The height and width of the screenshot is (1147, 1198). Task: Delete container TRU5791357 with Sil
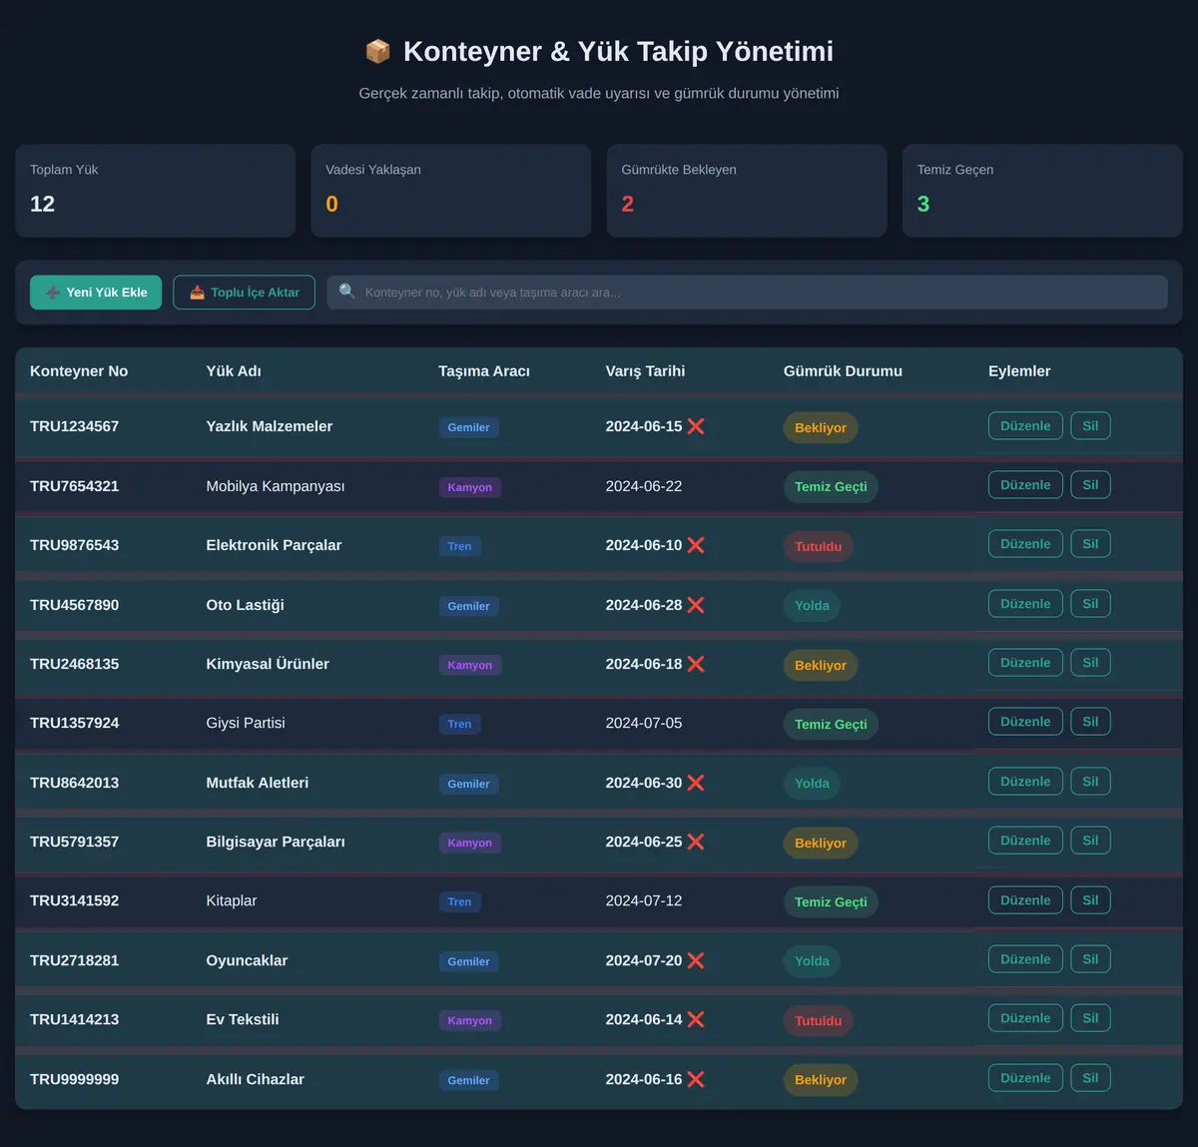coord(1090,841)
